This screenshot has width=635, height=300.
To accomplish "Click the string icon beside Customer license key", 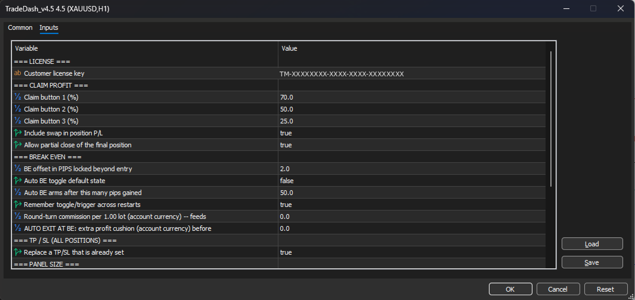I will (18, 73).
